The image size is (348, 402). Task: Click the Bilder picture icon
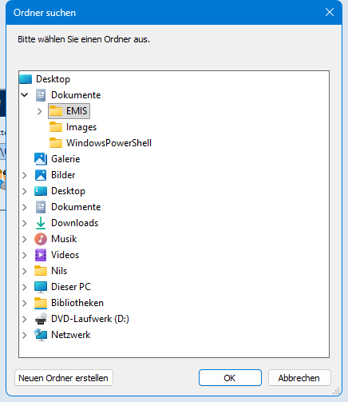(41, 175)
